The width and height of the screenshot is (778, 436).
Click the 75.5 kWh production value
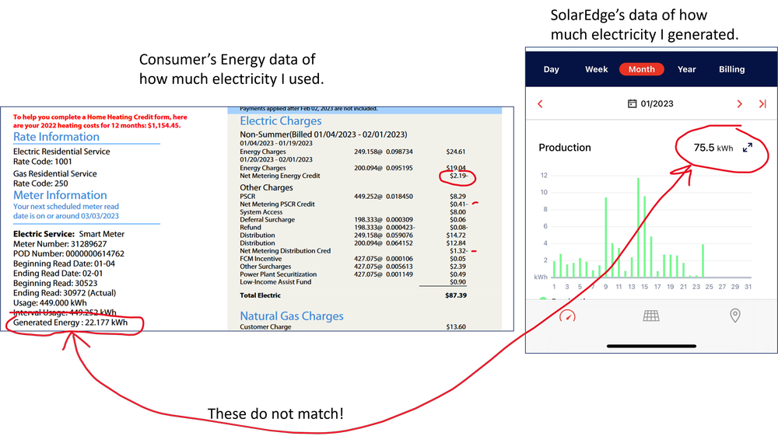(713, 148)
